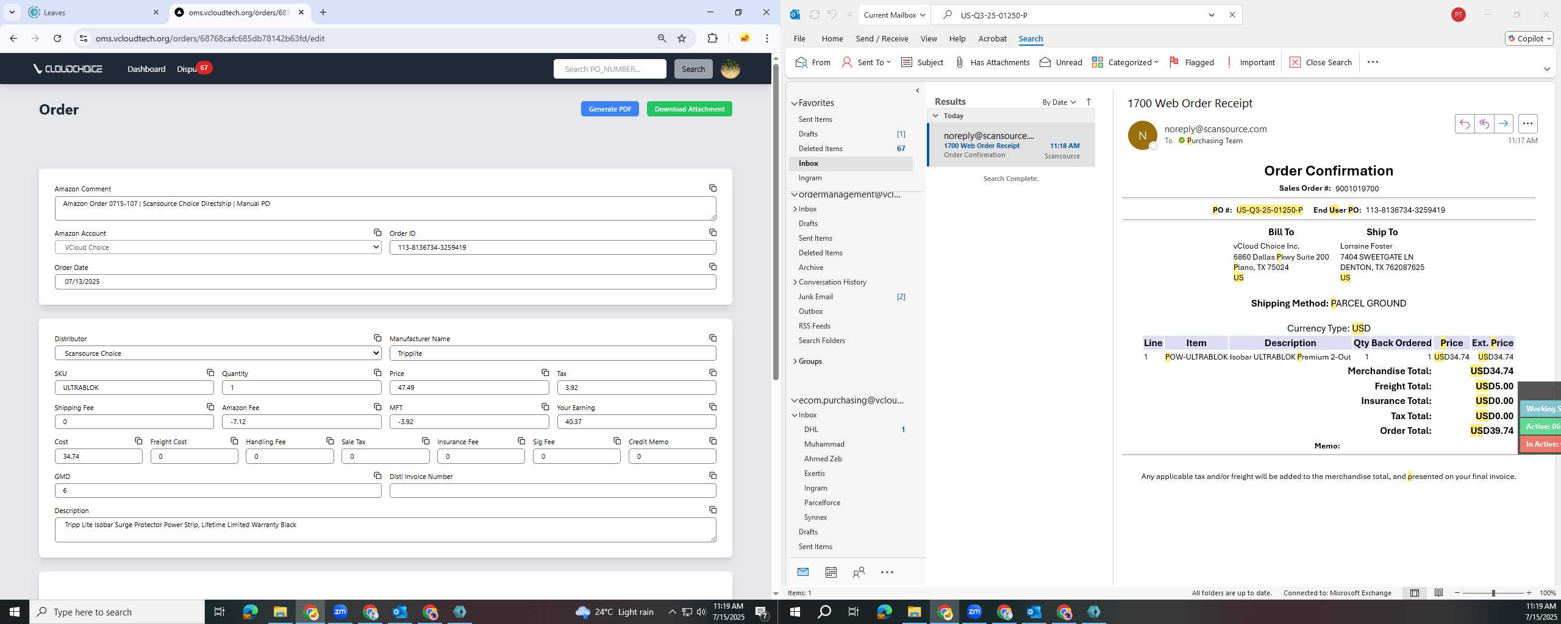Screen dimensions: 1561x624
Task: Switch to the Home ribbon tab
Action: point(832,38)
